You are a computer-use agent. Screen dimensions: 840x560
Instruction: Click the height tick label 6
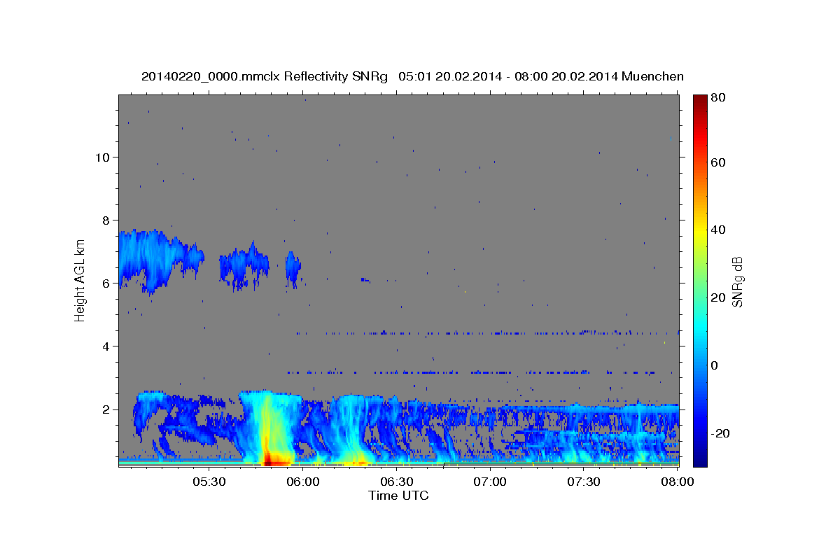tap(106, 283)
